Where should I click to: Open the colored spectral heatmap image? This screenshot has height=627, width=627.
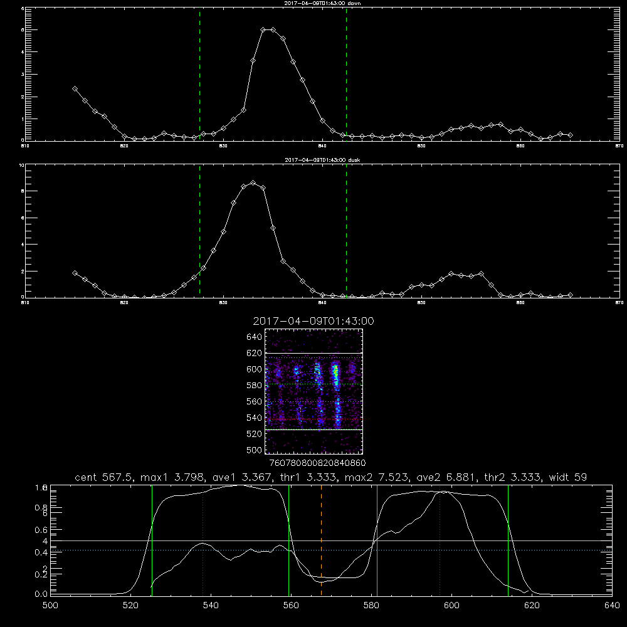[x=314, y=391]
